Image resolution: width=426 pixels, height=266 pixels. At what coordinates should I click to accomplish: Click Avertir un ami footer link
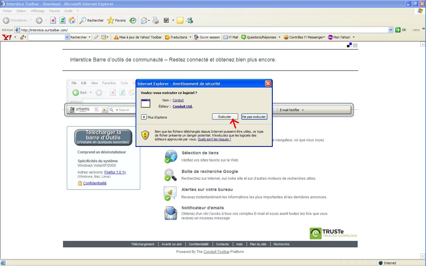click(x=172, y=244)
